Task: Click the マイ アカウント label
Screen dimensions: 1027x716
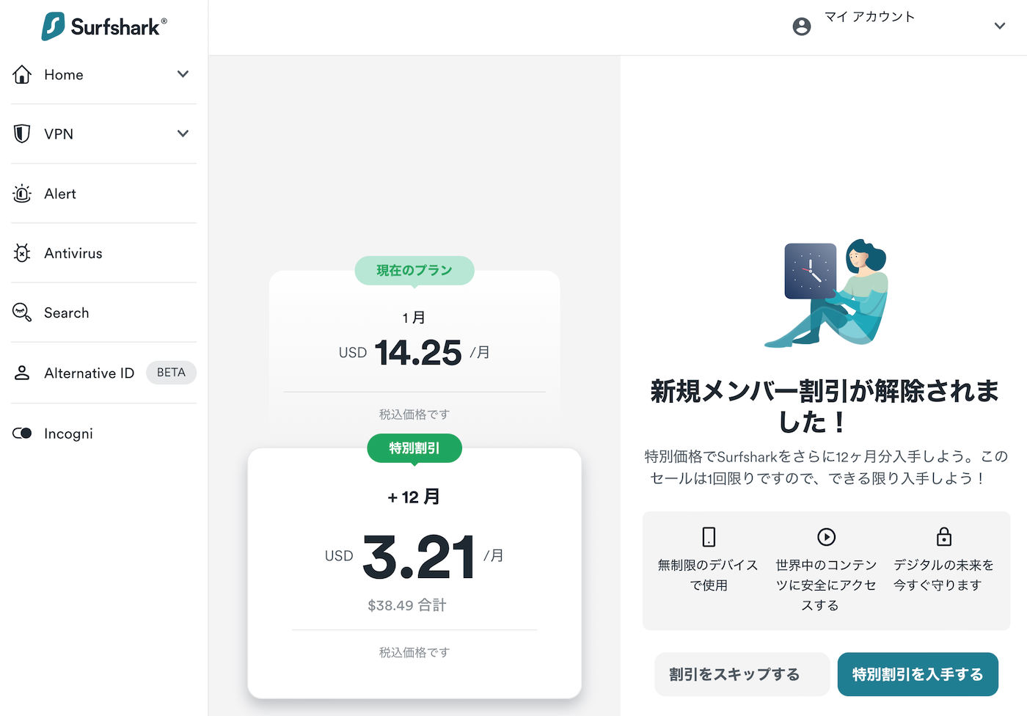Action: (x=869, y=17)
